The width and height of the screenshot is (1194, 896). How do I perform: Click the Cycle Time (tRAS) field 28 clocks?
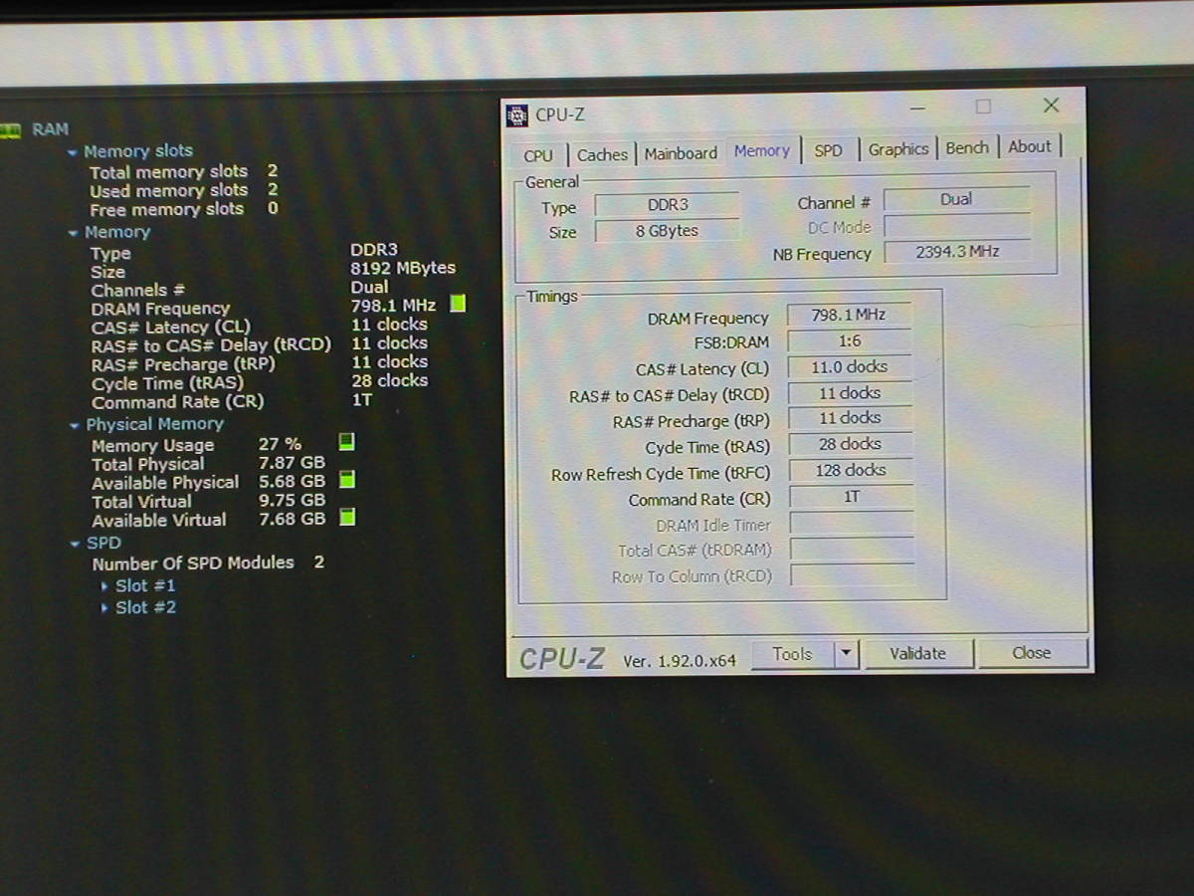pos(851,444)
